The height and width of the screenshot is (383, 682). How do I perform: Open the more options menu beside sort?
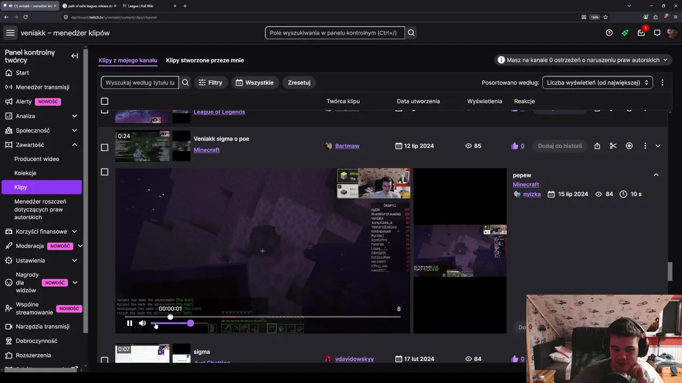click(x=662, y=82)
